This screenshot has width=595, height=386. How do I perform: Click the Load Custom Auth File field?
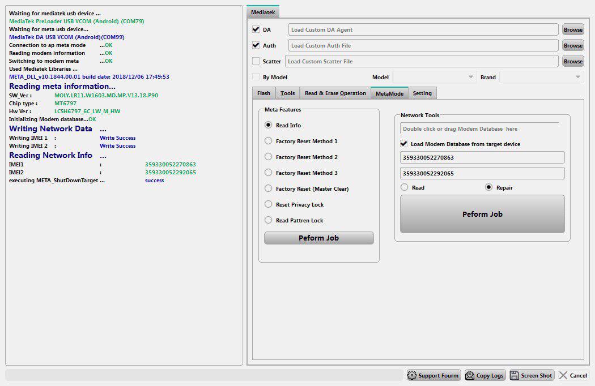[423, 45]
